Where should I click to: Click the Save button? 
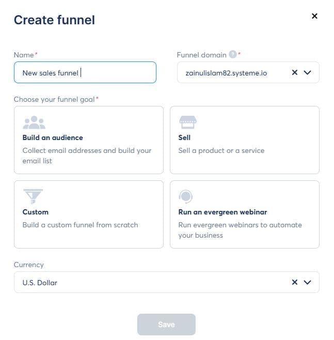pyautogui.click(x=166, y=324)
